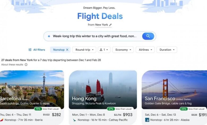Click the Cathay Pacific airline logo

(75, 120)
